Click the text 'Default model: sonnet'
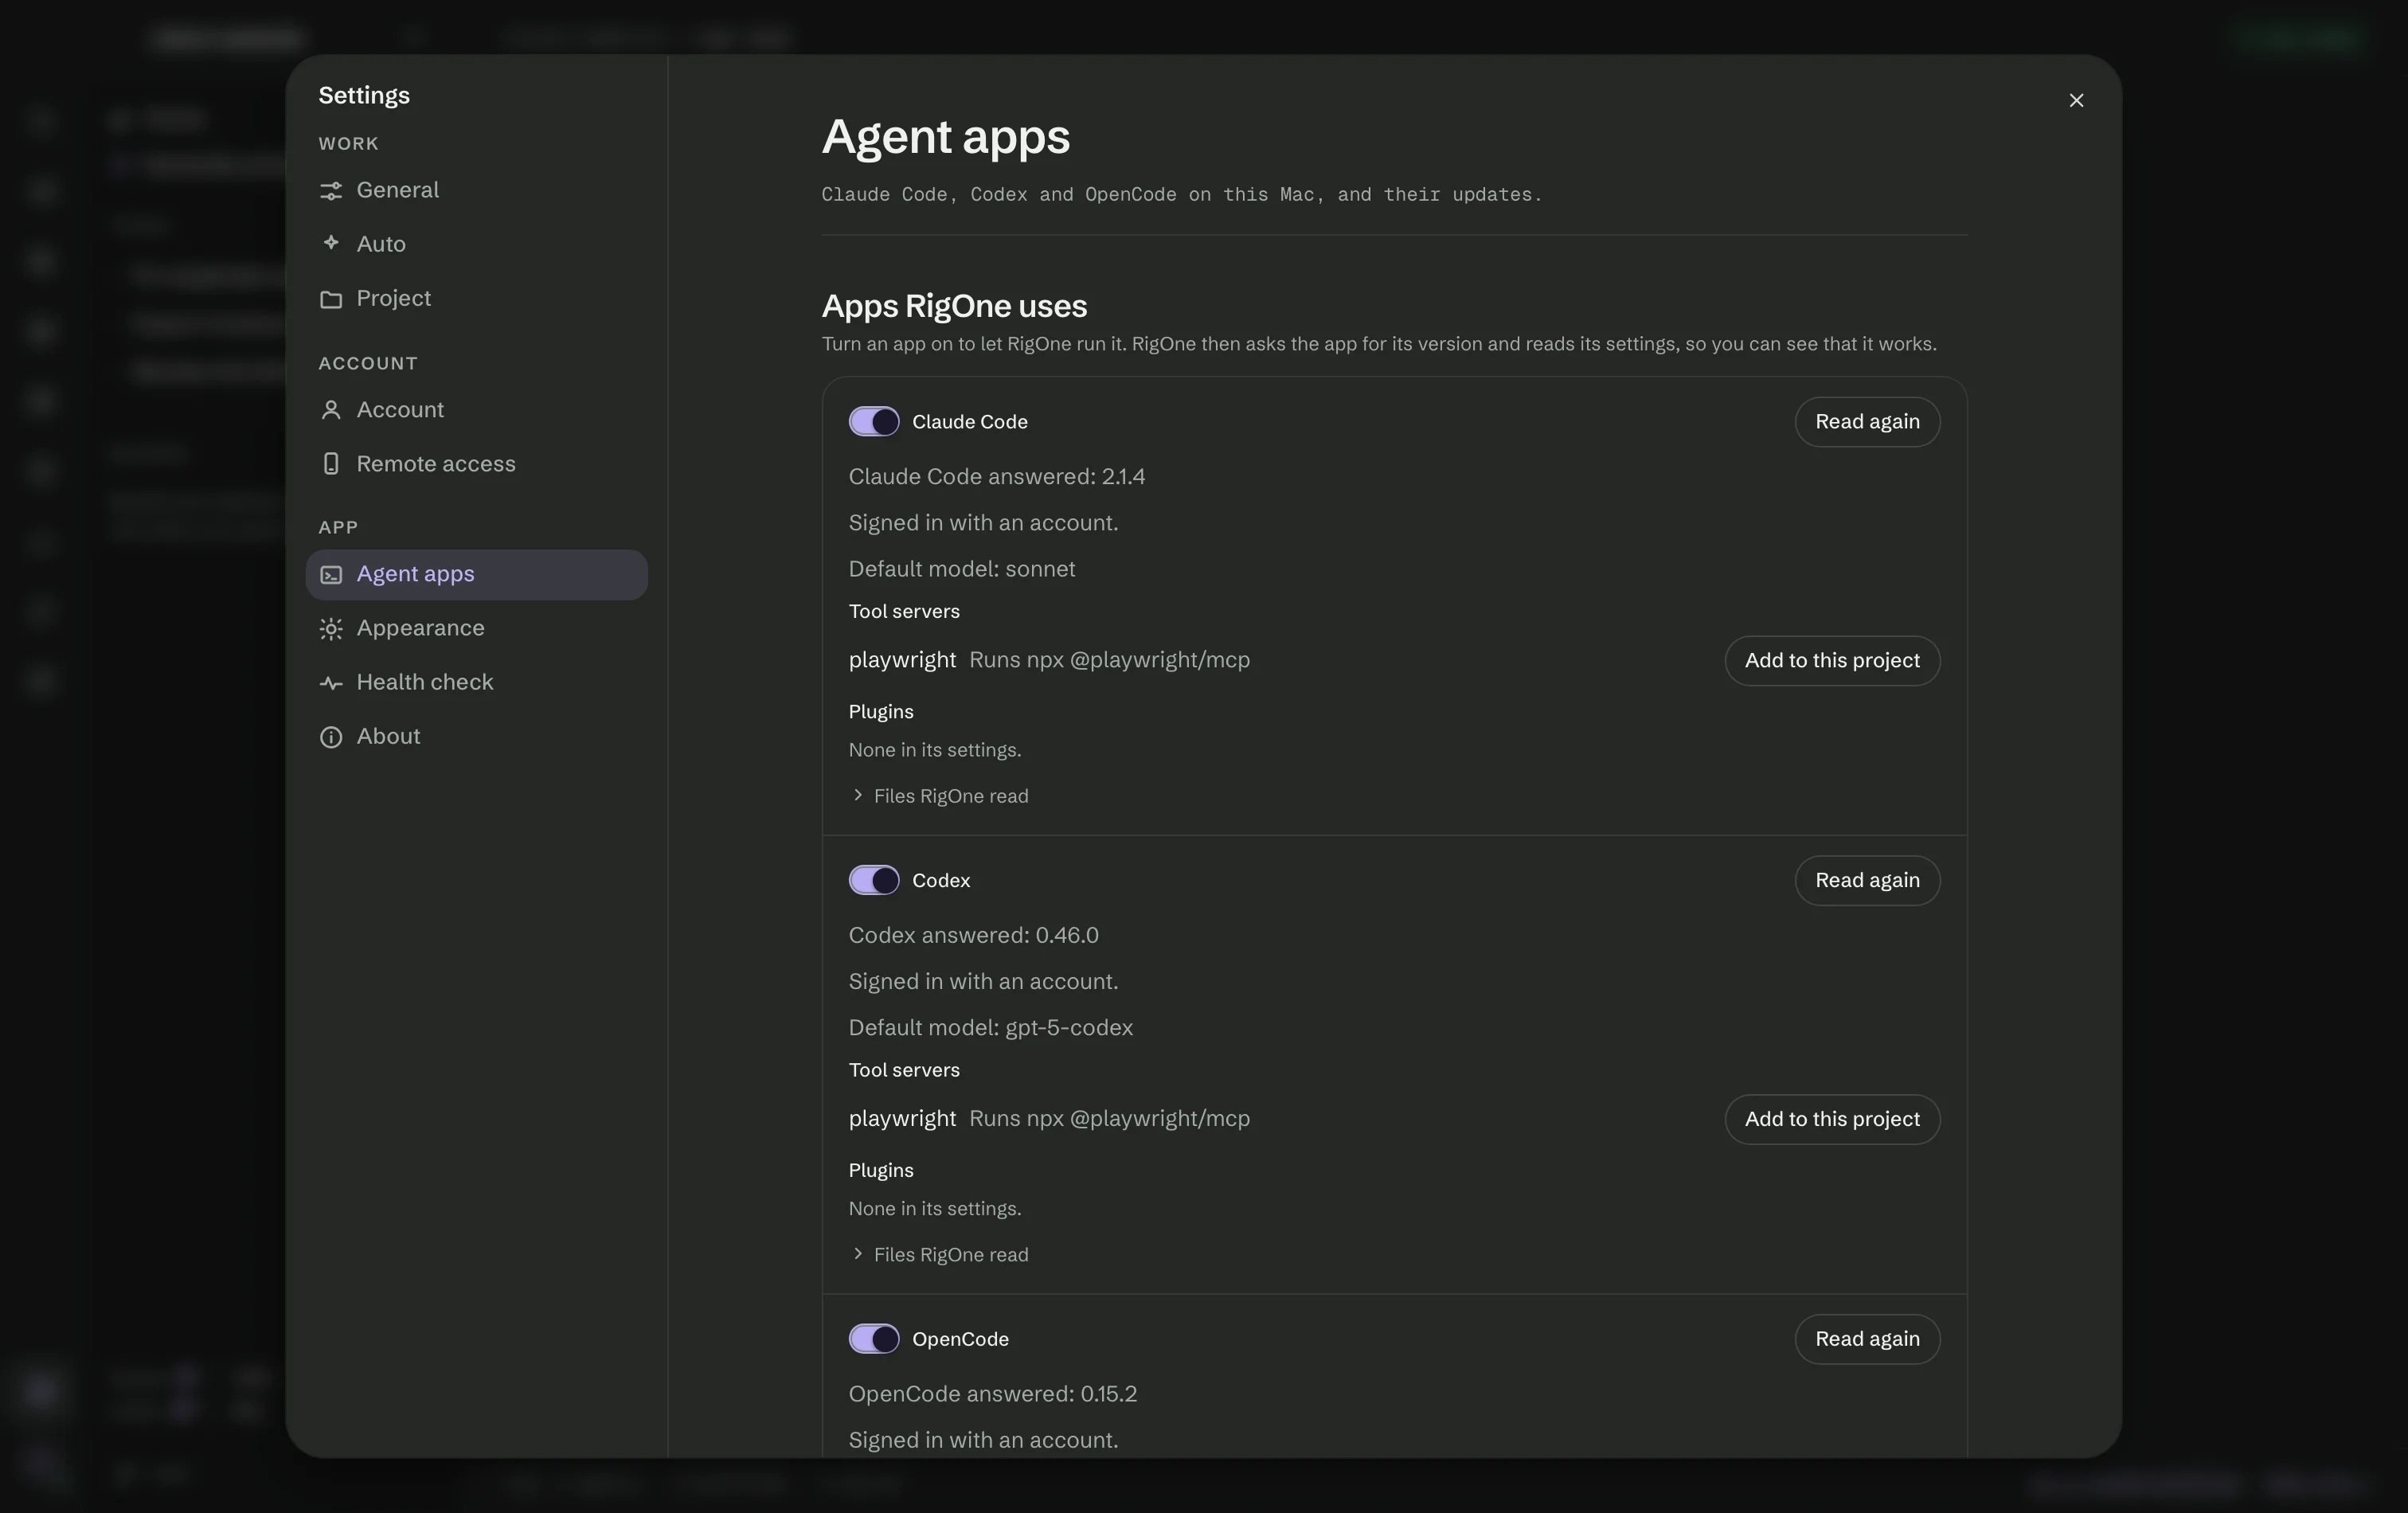The image size is (2408, 1513). pos(962,569)
